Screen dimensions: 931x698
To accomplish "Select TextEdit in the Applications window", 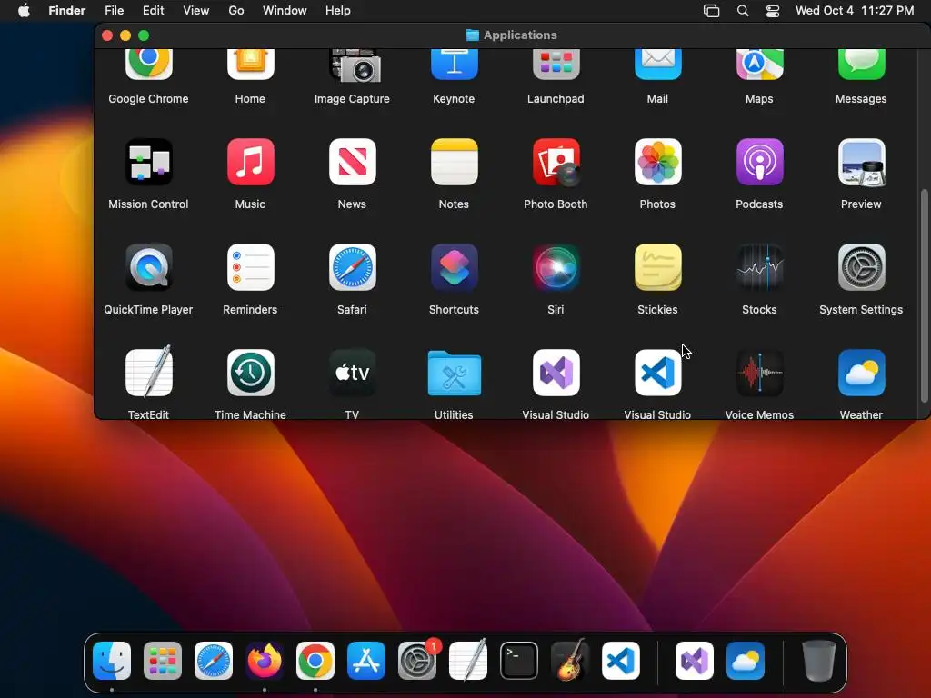I will pos(148,372).
